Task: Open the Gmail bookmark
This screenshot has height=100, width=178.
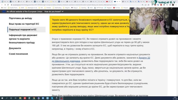Action: pos(4,8)
